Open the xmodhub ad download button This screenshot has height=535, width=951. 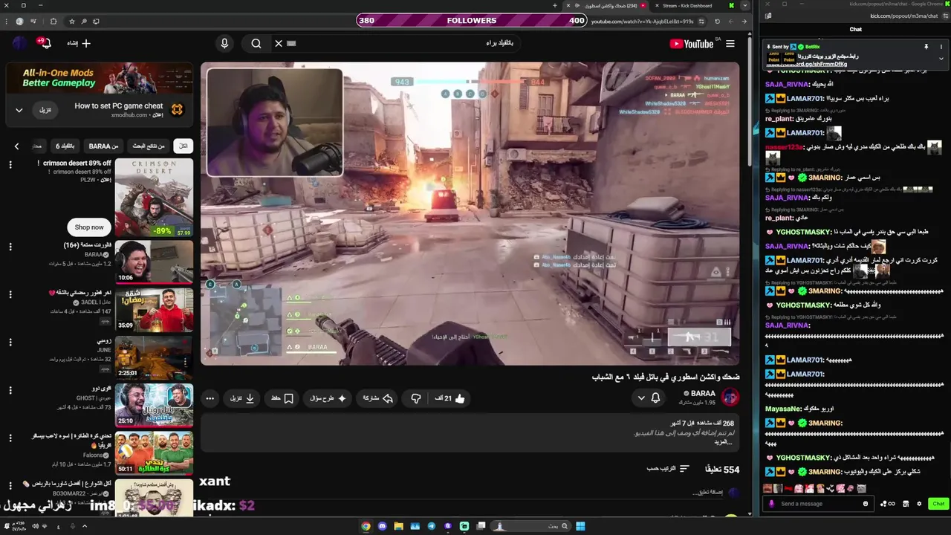click(45, 110)
